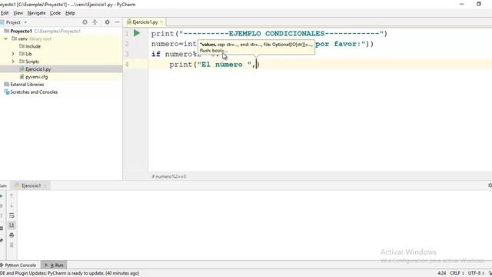Click locate/scroll-from-source icon in Project panel
The image size is (492, 277).
click(x=85, y=22)
